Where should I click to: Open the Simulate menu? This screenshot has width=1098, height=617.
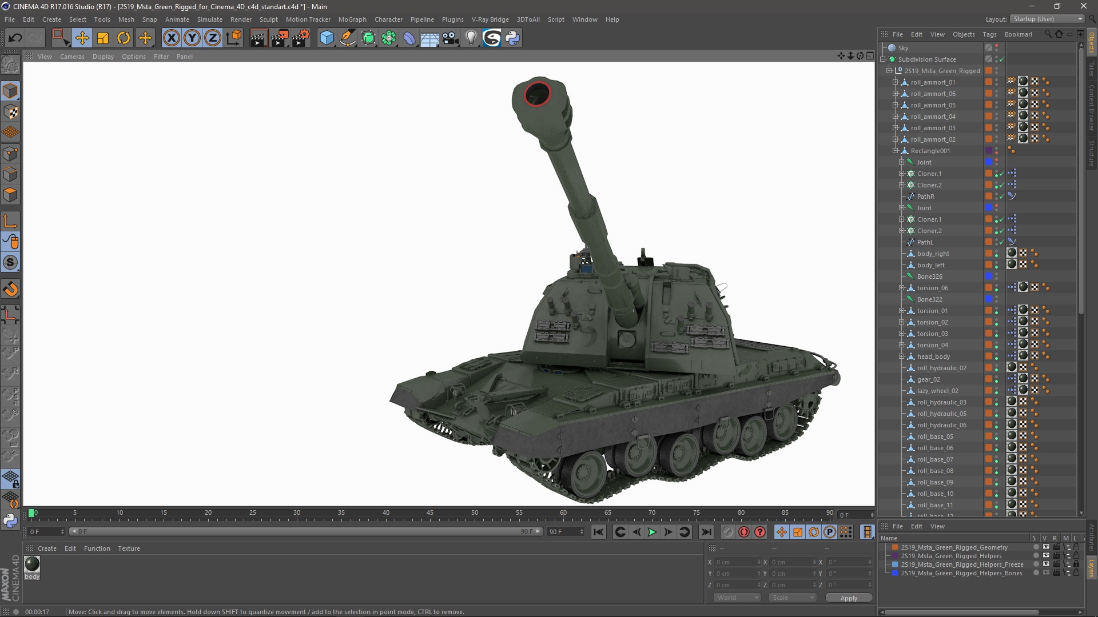pos(208,19)
